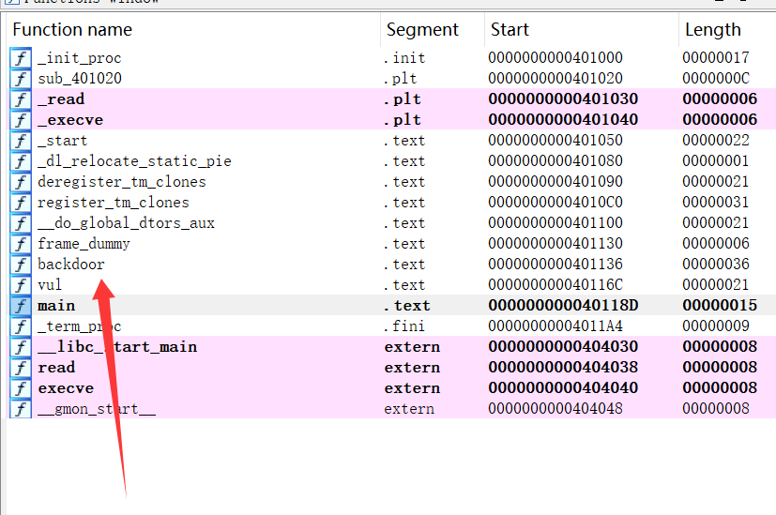Image resolution: width=776 pixels, height=515 pixels.
Task: Click the function icon beside backdoor
Action: pos(20,265)
